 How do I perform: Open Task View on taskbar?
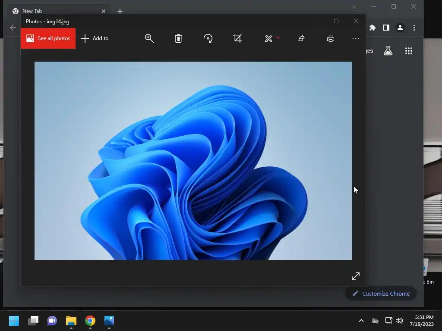coord(33,321)
